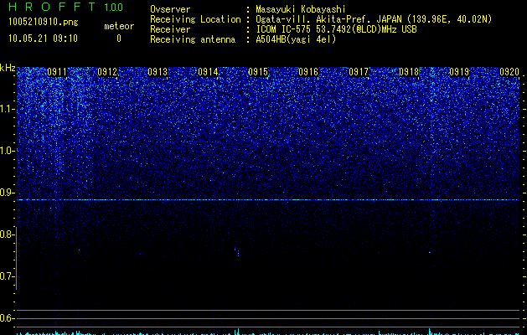The height and width of the screenshot is (335, 527).
Task: Click the 0.9 kHz axis label
Action: 7,193
